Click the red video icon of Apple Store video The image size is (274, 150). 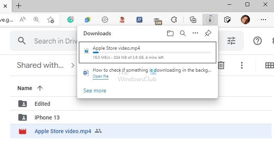(23, 131)
